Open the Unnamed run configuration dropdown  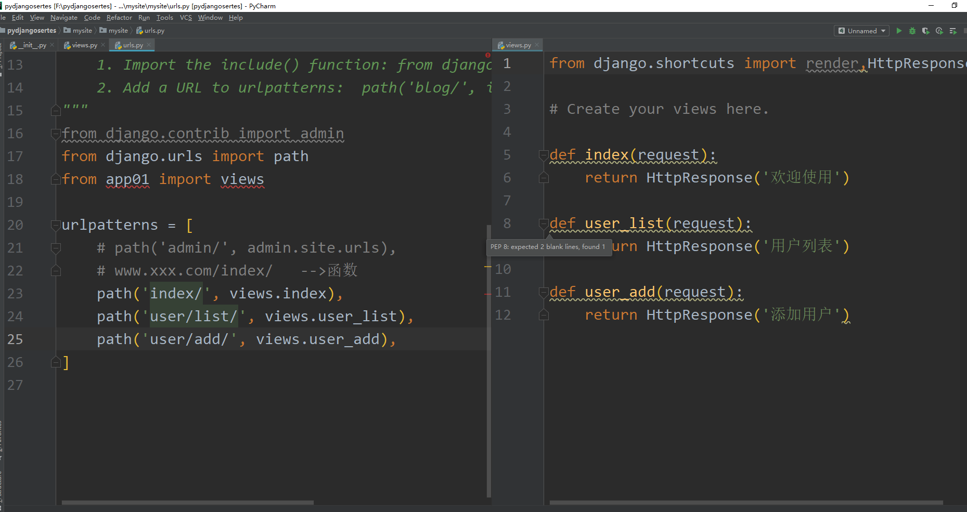pos(861,31)
